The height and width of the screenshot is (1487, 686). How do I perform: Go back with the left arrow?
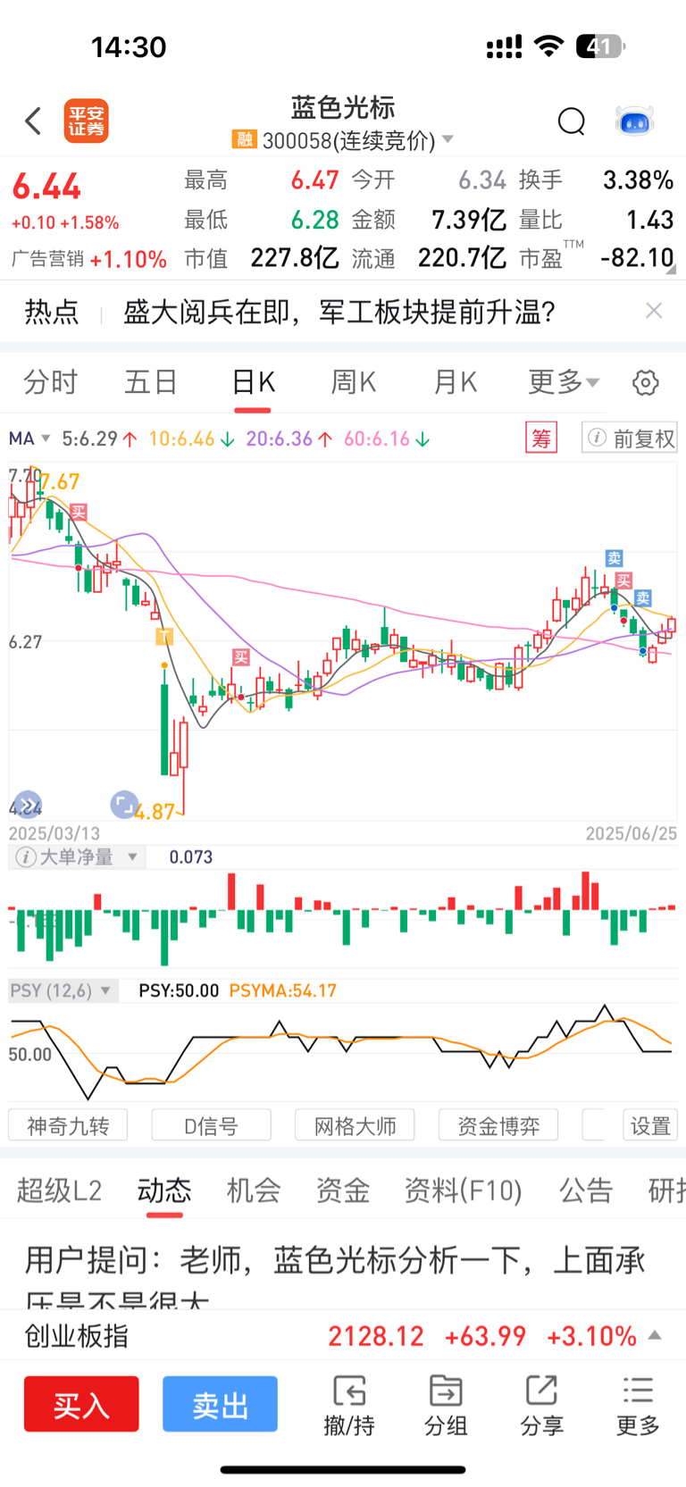point(33,121)
